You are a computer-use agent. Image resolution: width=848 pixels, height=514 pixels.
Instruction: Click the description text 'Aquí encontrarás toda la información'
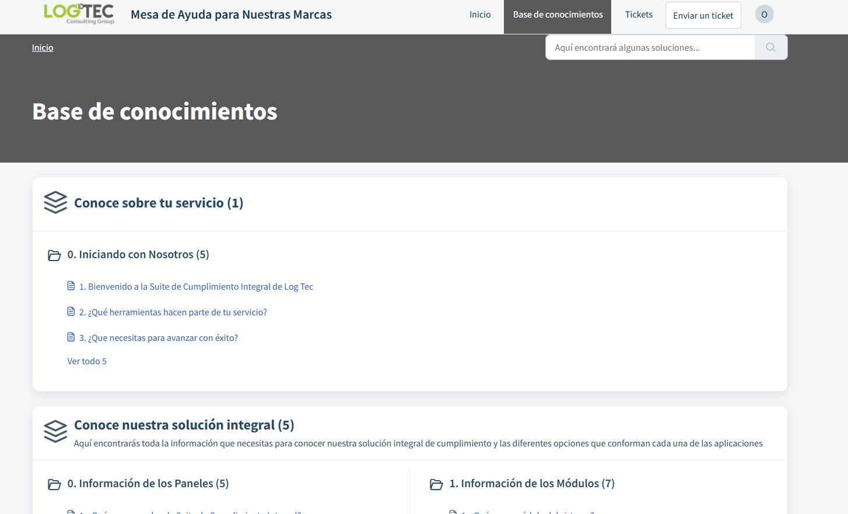tap(418, 443)
